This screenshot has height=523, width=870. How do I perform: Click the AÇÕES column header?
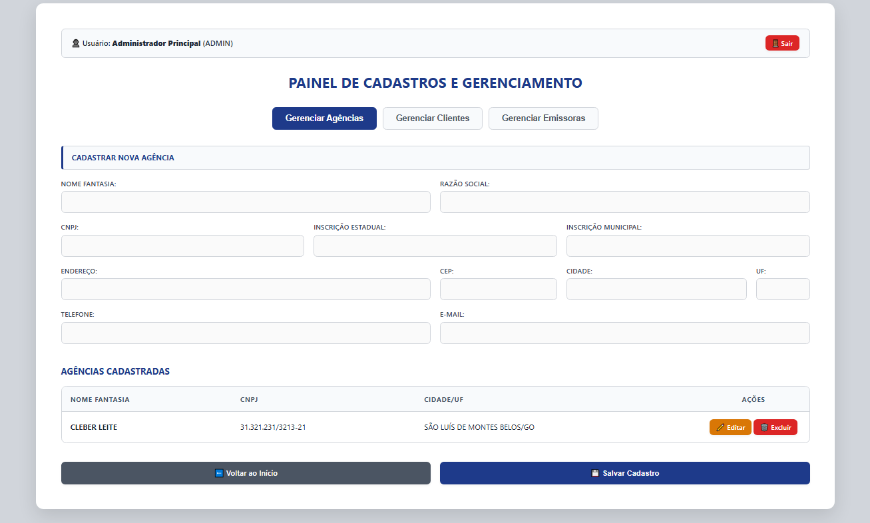point(754,400)
